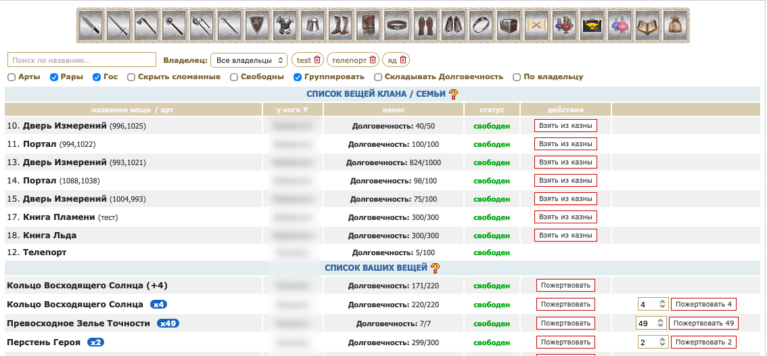Click 'Пожертвовать 4' button
This screenshot has height=356, width=767.
click(x=703, y=304)
